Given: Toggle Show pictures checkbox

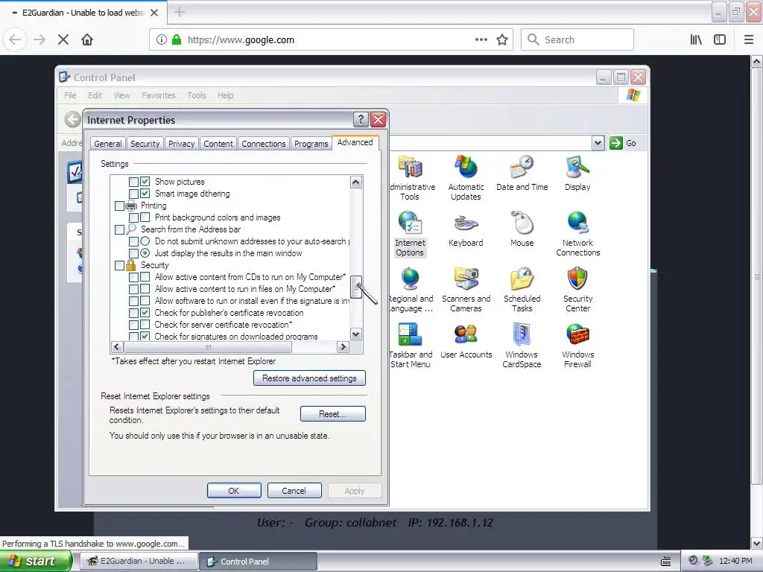Looking at the screenshot, I should coord(145,182).
